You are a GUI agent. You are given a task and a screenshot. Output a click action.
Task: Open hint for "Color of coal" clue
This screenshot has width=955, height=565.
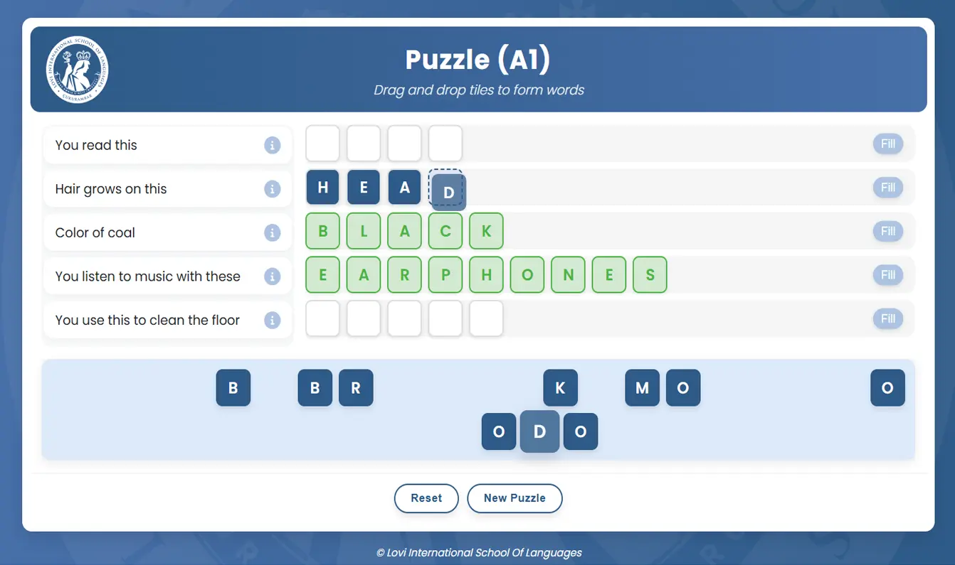273,232
